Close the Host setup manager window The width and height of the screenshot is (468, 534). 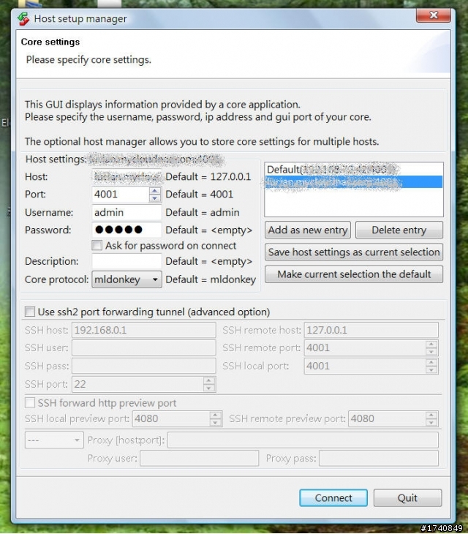(434, 15)
